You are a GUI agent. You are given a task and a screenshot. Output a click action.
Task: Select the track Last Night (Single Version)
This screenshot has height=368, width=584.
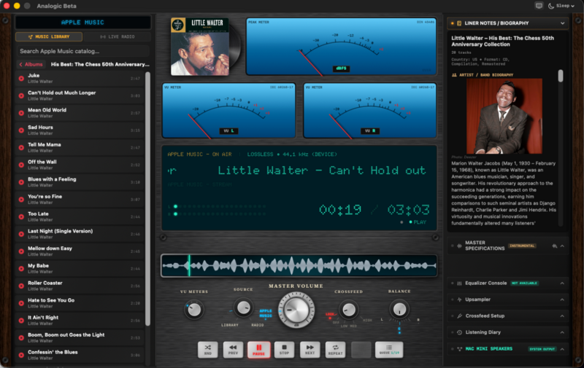[80, 234]
